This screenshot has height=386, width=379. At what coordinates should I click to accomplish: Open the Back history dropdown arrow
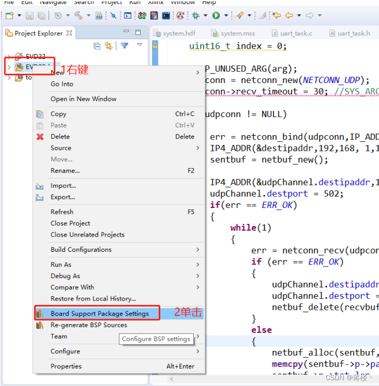click(299, 16)
